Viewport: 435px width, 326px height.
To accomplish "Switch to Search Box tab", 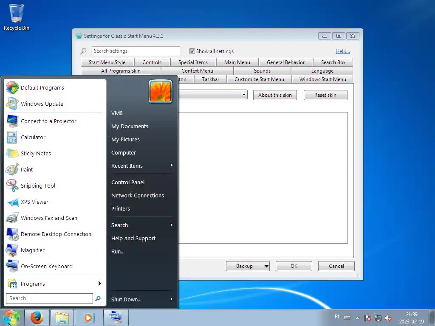I will 333,62.
